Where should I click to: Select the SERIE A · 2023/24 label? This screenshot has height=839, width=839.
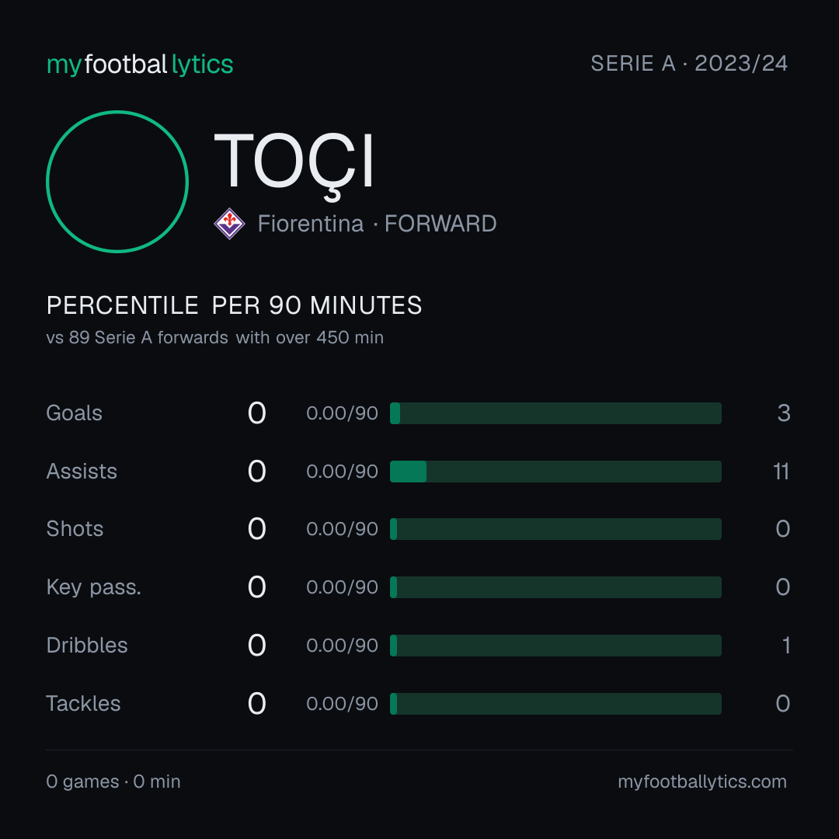coord(689,64)
